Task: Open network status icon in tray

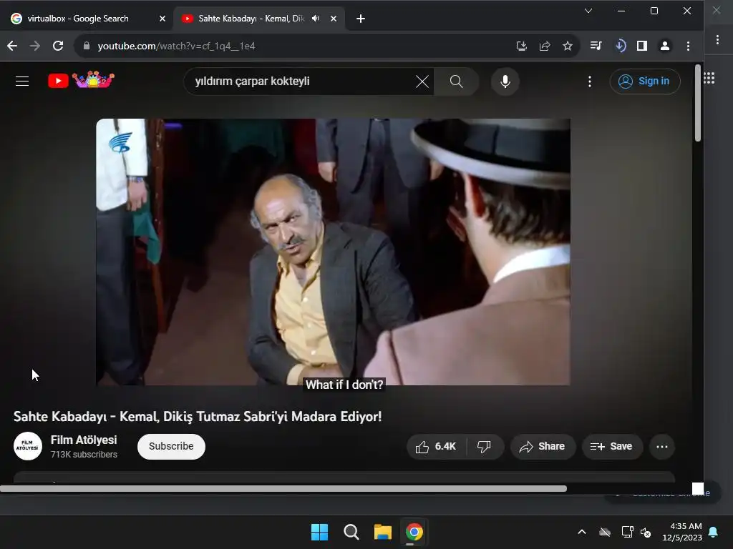Action: pos(627,532)
